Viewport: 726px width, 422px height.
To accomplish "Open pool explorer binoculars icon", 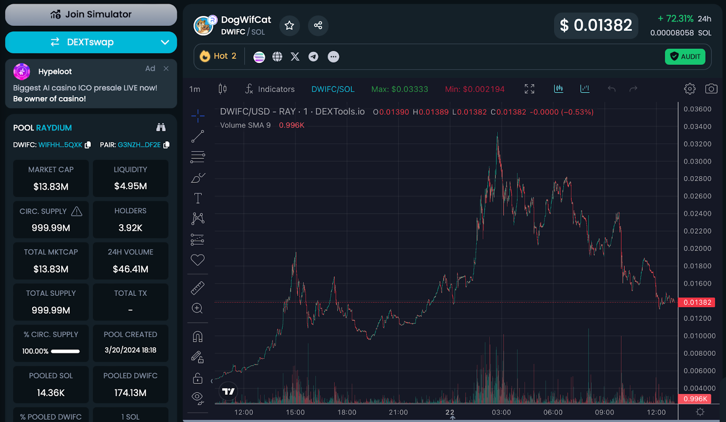I will click(161, 128).
